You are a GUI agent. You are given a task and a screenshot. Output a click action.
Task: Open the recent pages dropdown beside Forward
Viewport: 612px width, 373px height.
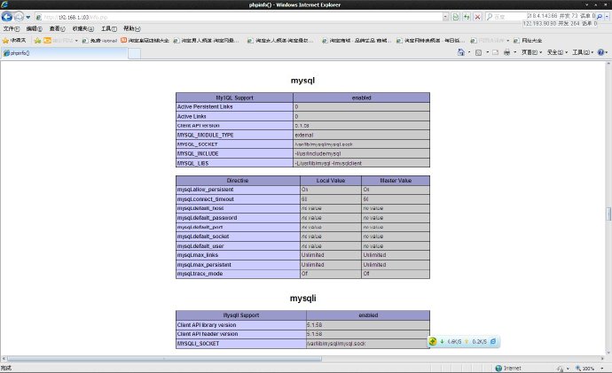pyautogui.click(x=27, y=17)
